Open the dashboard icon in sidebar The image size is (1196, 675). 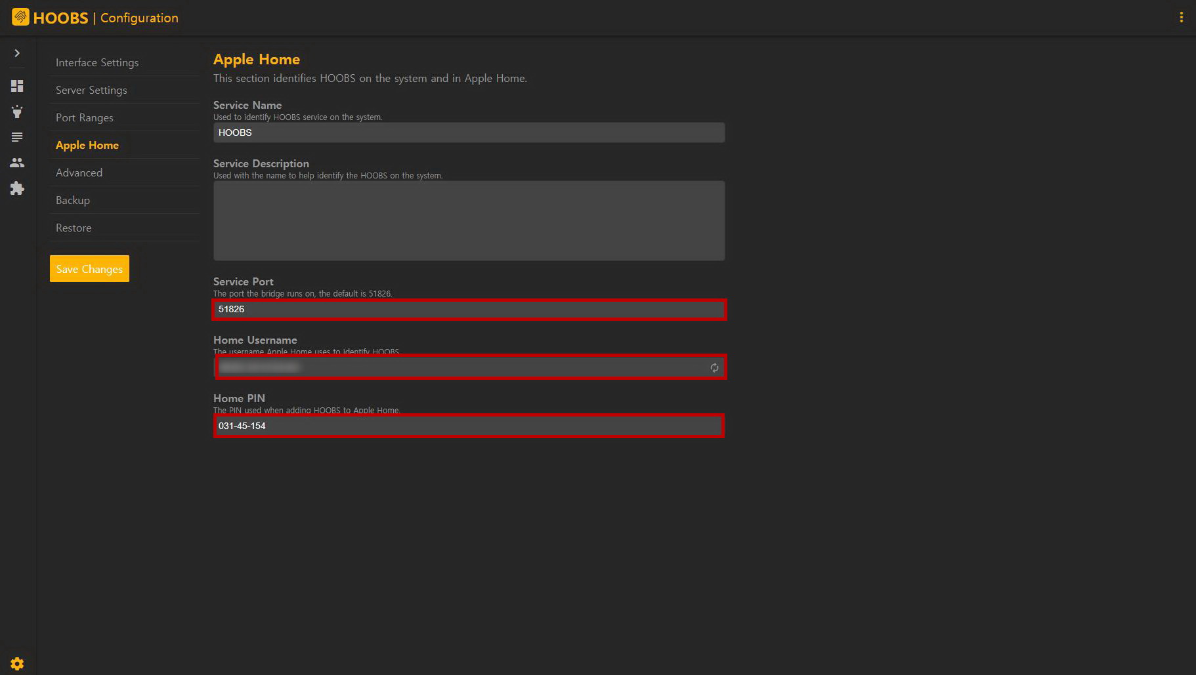click(17, 86)
